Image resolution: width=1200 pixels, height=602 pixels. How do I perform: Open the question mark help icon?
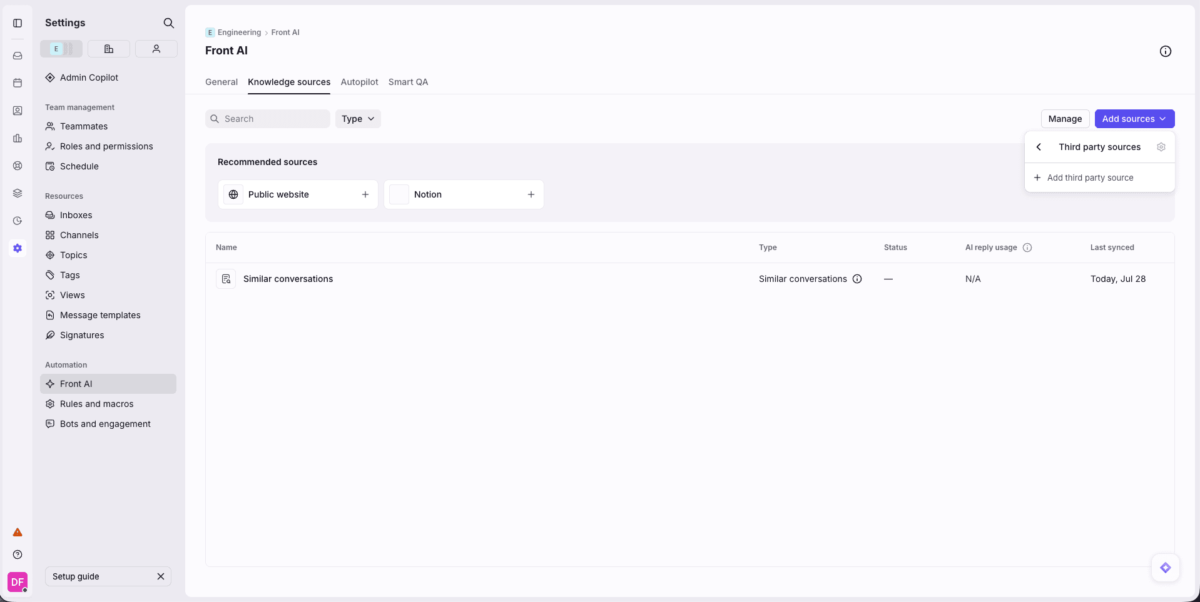point(18,554)
